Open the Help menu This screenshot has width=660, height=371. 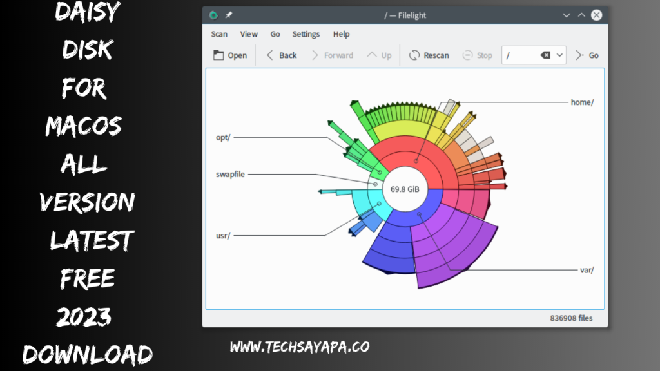point(341,34)
